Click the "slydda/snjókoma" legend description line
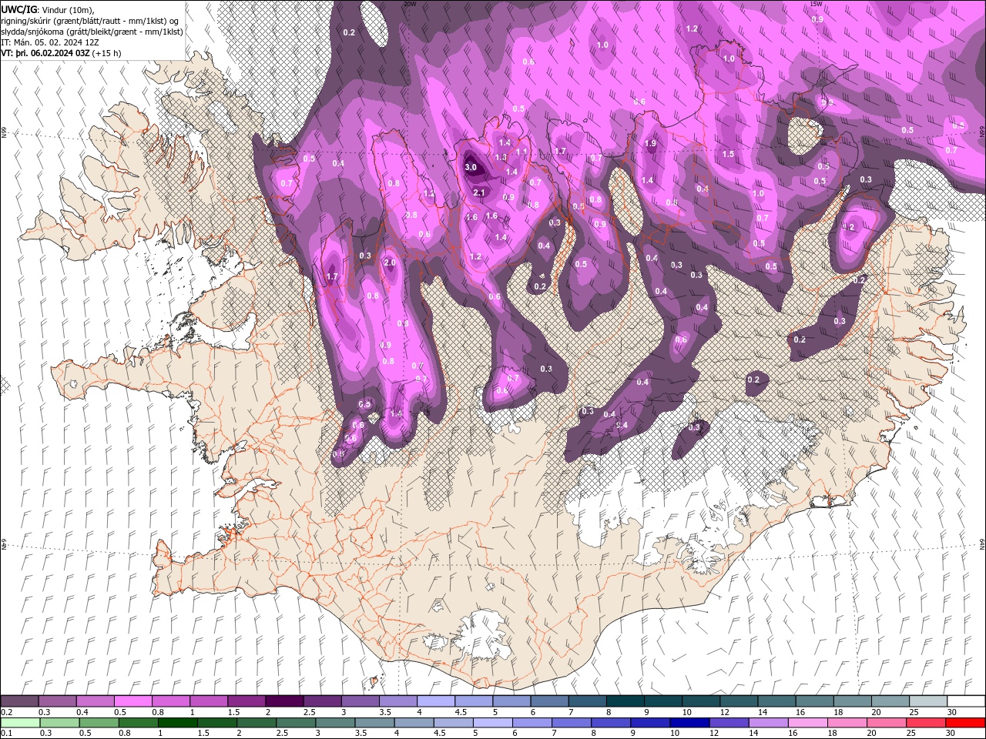The image size is (986, 739). [92, 32]
